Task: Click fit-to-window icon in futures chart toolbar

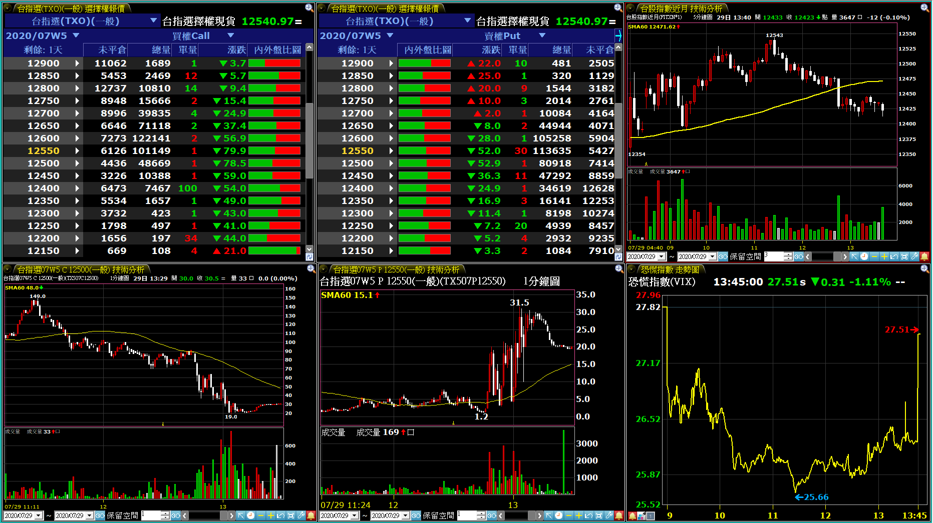Action: pyautogui.click(x=904, y=256)
